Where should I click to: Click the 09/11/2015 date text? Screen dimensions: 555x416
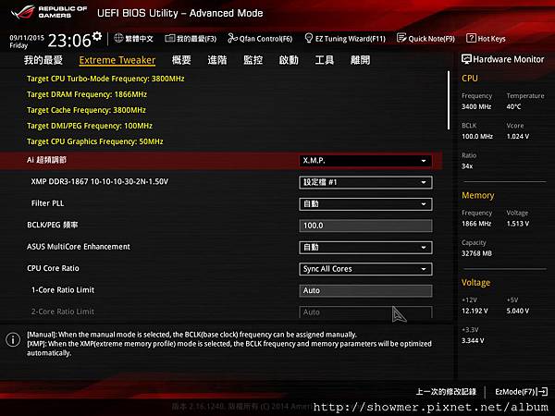[x=27, y=38]
